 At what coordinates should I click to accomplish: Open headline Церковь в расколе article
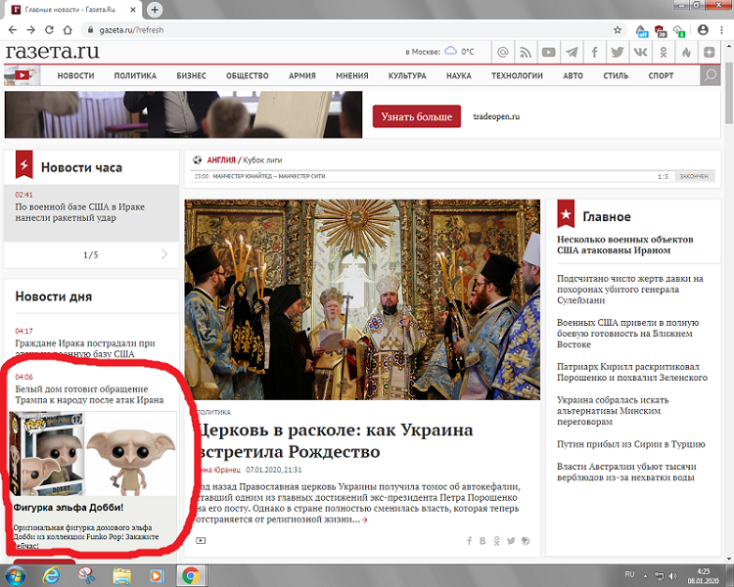click(335, 440)
